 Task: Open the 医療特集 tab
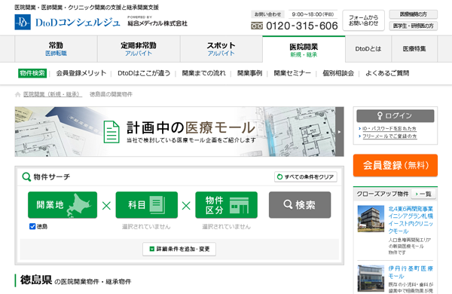414,49
